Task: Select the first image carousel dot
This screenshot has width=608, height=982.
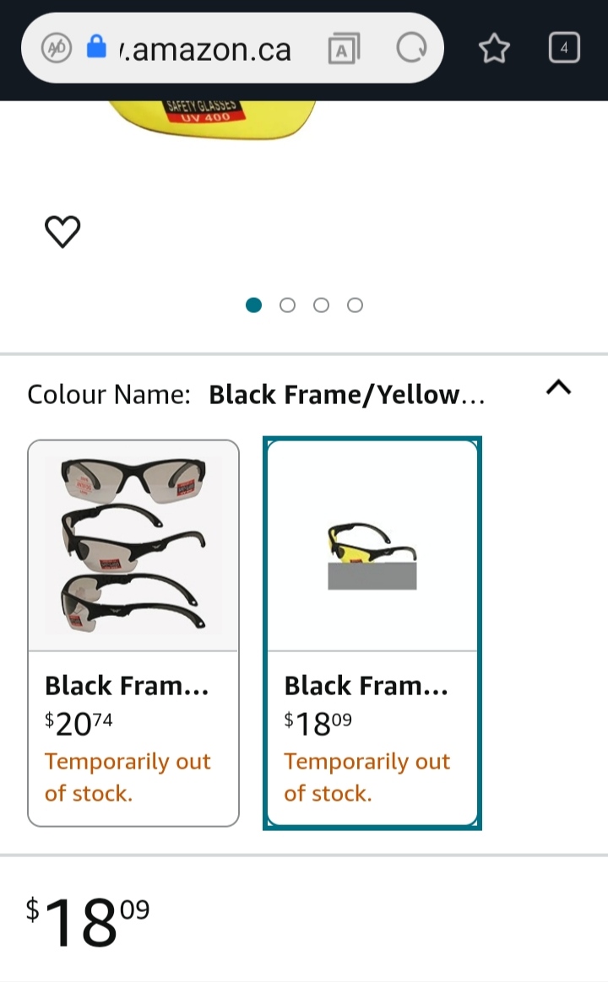Action: click(253, 305)
